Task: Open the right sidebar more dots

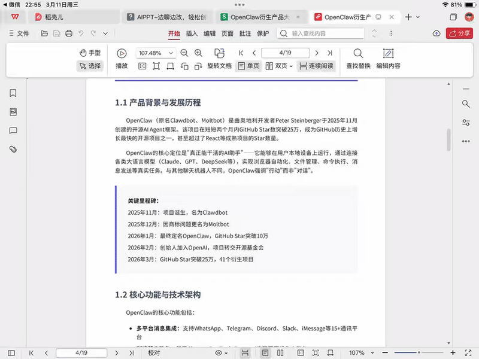Action: click(466, 141)
